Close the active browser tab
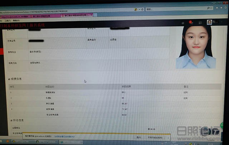 [92, 15]
